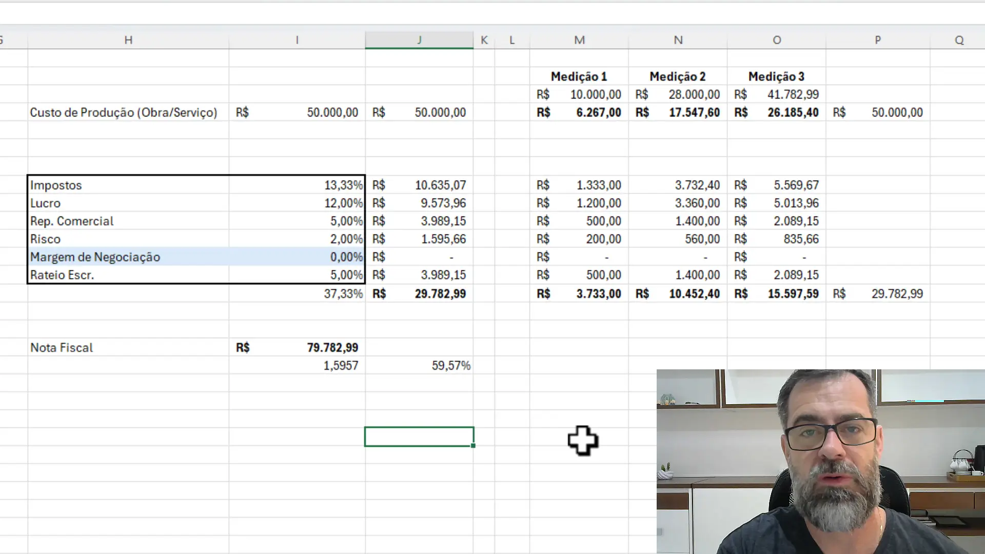985x554 pixels.
Task: Select the Medição 3 value 41.782,99 cell
Action: (793, 94)
